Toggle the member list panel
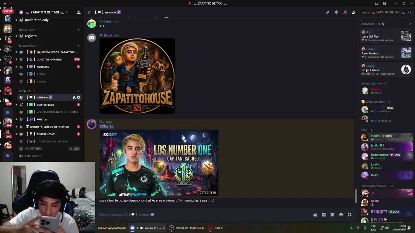The height and width of the screenshot is (233, 415). coord(354,12)
